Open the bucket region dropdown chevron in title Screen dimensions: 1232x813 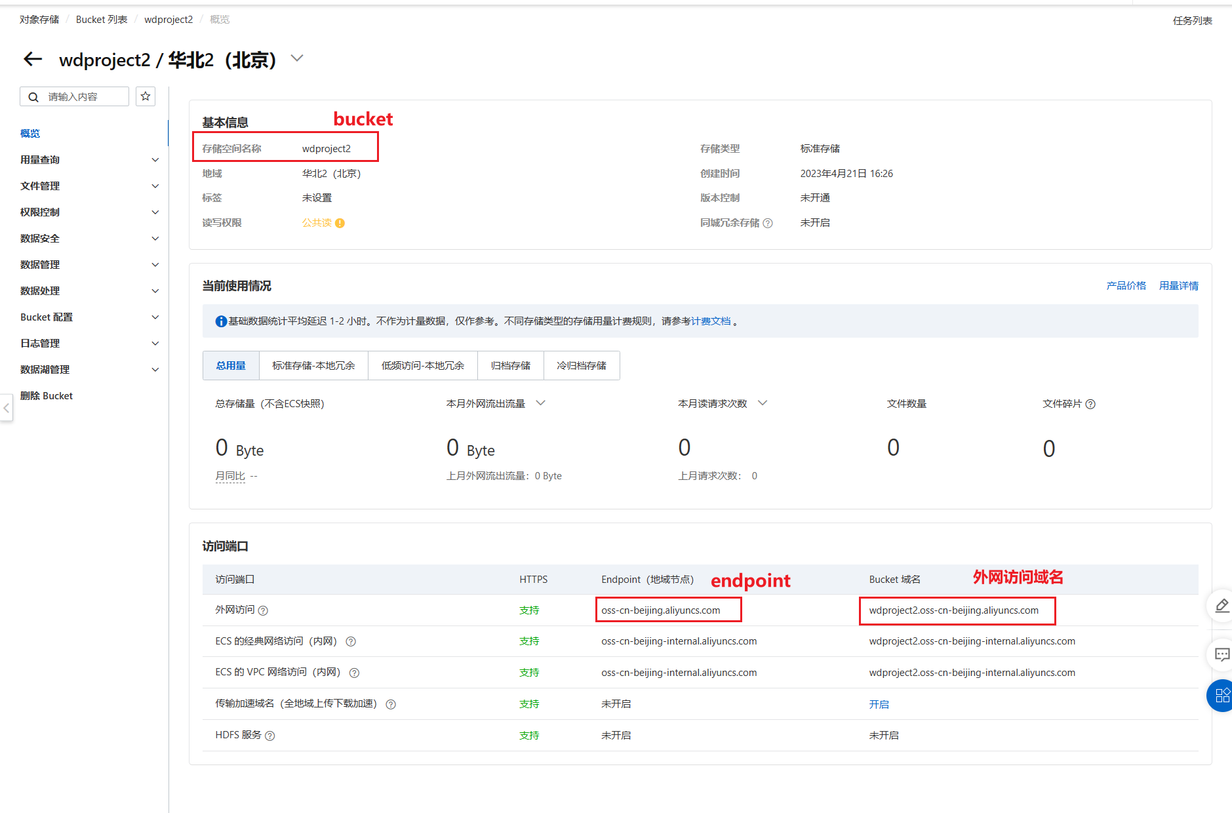pyautogui.click(x=297, y=58)
